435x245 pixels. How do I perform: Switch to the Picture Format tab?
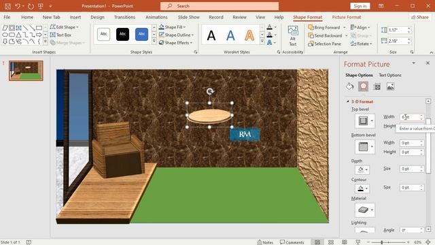click(x=347, y=17)
